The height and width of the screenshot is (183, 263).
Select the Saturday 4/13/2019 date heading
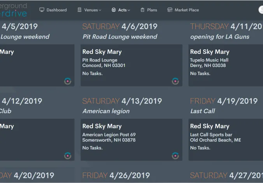122,101
